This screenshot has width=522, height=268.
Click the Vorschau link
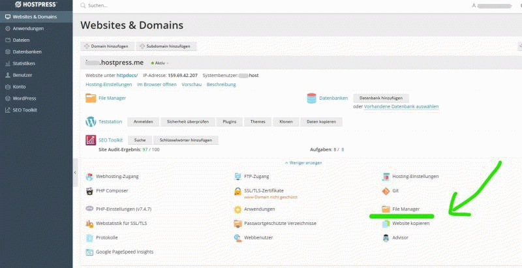(191, 85)
